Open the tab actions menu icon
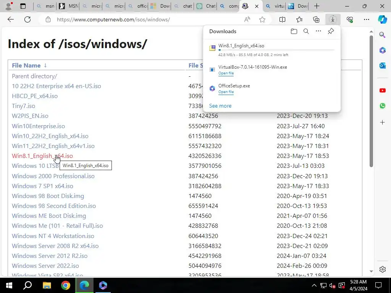 point(23,6)
